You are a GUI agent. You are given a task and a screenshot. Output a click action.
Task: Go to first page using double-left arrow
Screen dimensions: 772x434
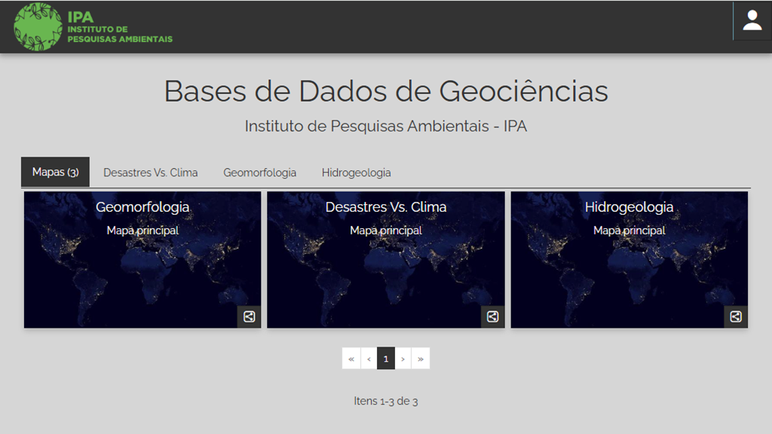351,359
